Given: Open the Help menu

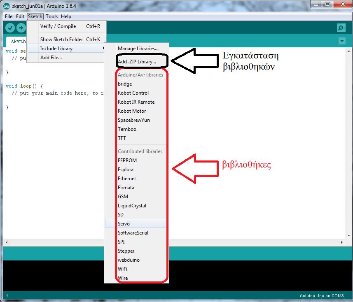Looking at the screenshot, I should (66, 16).
